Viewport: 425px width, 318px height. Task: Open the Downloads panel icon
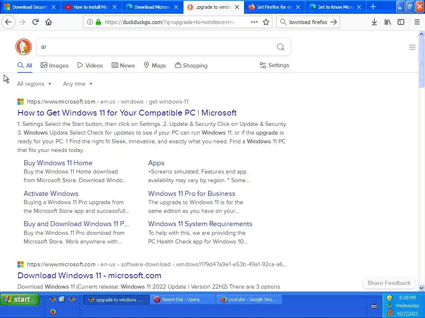point(374,22)
